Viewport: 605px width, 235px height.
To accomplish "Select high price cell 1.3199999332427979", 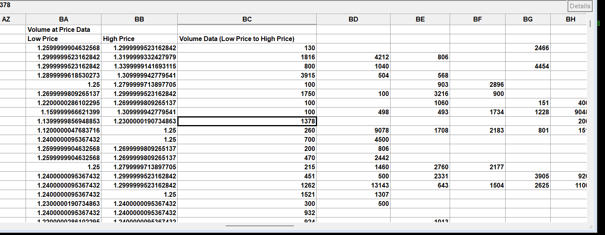I will point(139,57).
